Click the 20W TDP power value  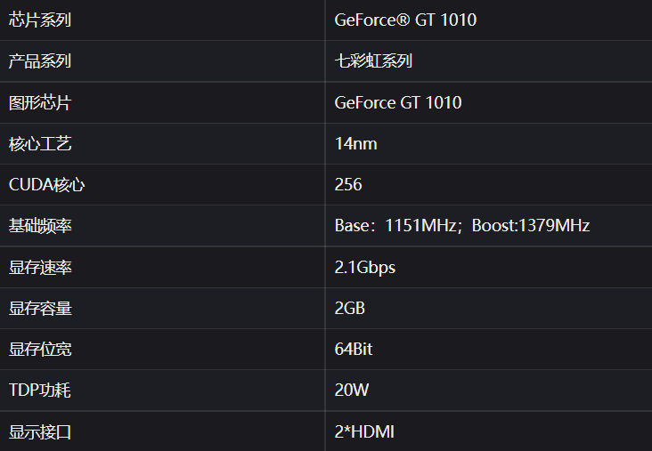point(352,391)
